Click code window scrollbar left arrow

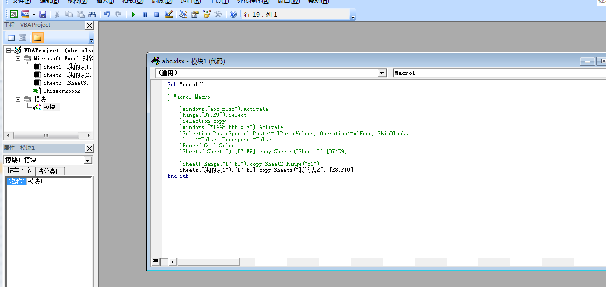pyautogui.click(x=172, y=262)
